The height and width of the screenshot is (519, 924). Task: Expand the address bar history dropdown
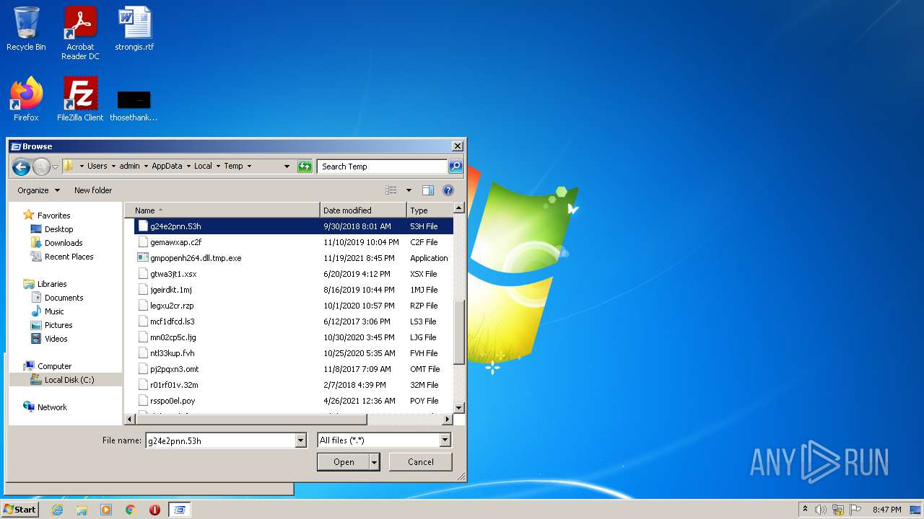click(287, 167)
